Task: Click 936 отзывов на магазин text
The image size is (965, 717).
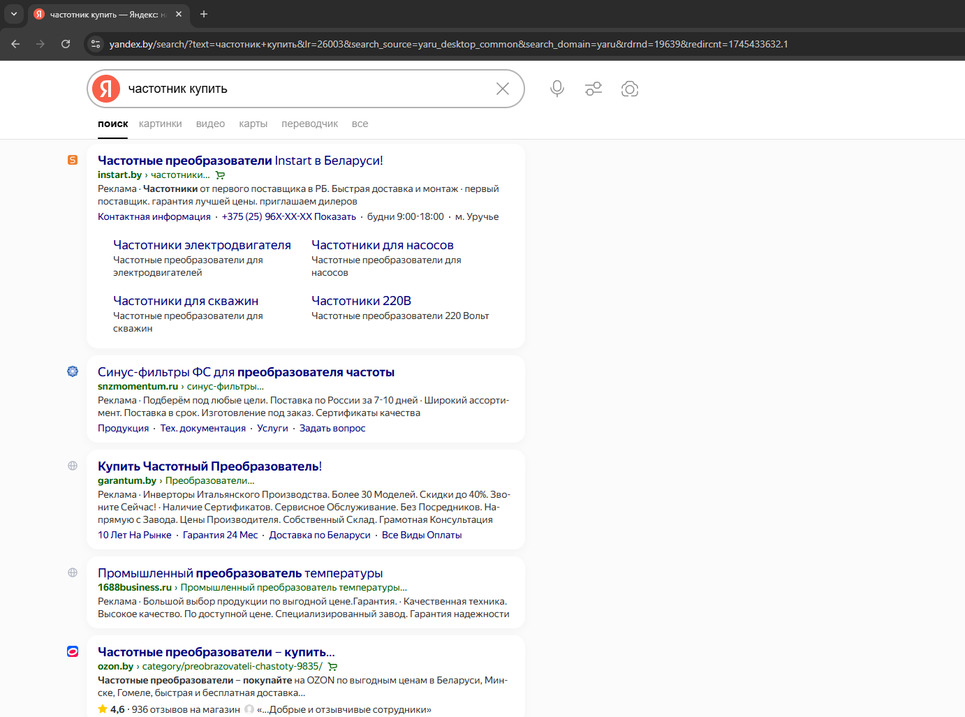Action: 186,709
